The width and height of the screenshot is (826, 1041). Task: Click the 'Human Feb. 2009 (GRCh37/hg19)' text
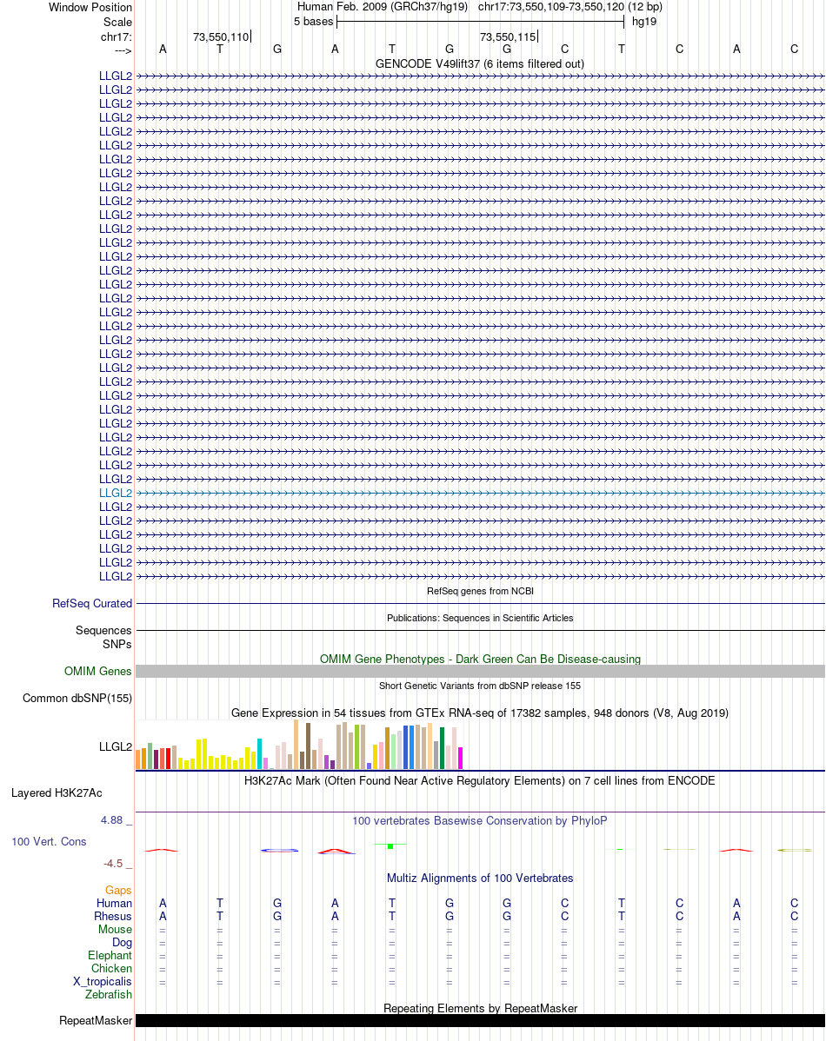coord(382,7)
